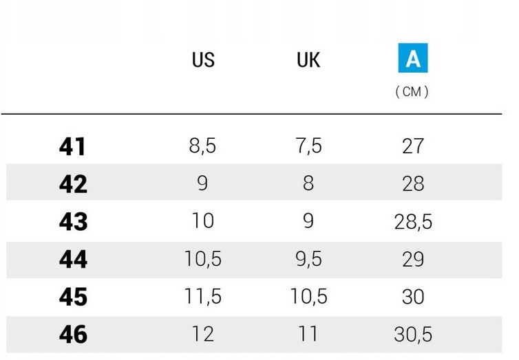Click the 29 cm length cell
The width and height of the screenshot is (519, 360).
(x=412, y=260)
